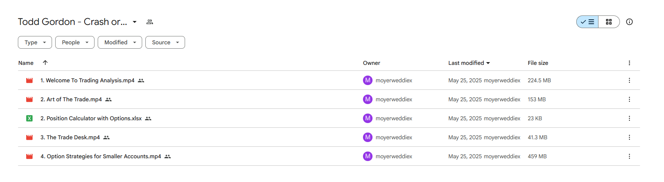Open the view details info icon
The height and width of the screenshot is (182, 664).
[629, 22]
